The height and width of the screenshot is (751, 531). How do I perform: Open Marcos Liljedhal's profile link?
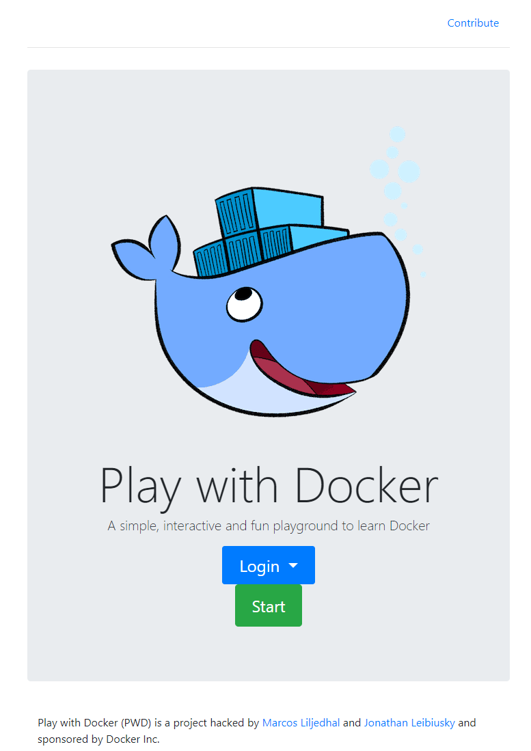point(301,722)
